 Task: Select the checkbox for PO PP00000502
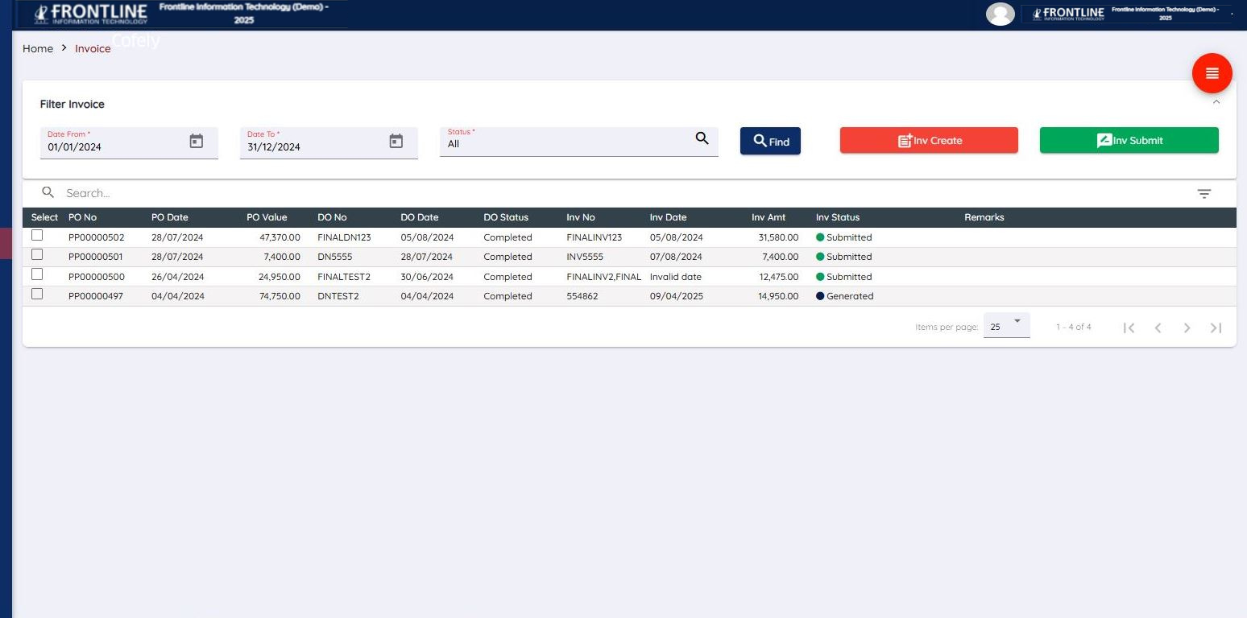tap(36, 235)
